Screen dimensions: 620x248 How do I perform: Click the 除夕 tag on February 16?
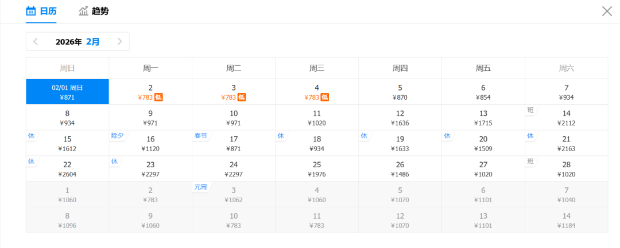[118, 136]
